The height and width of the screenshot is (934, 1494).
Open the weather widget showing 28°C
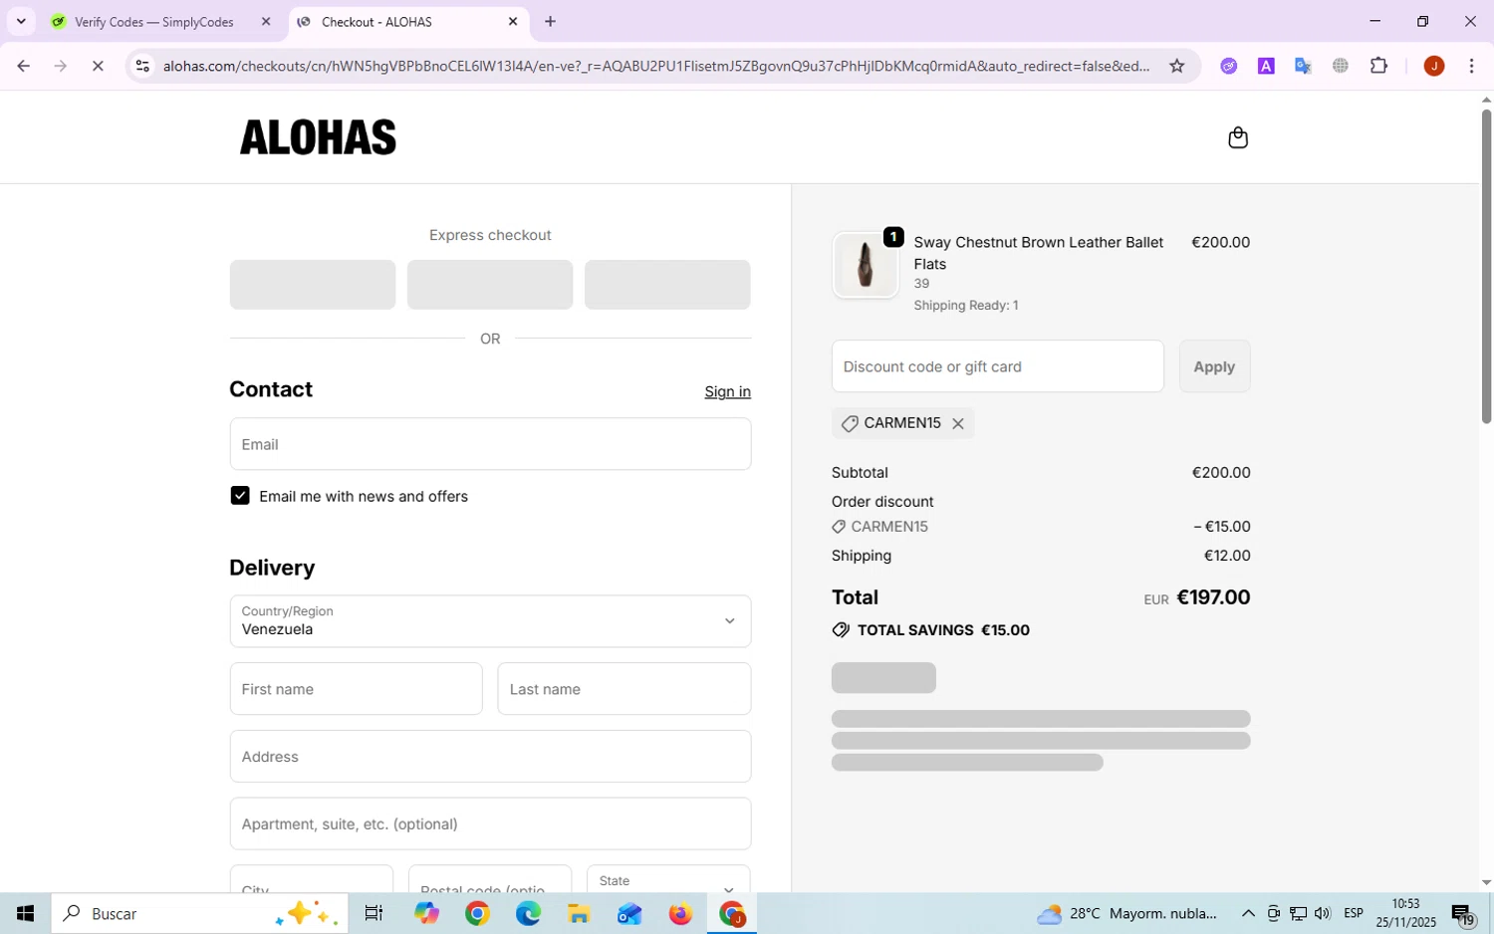pos(1126,913)
